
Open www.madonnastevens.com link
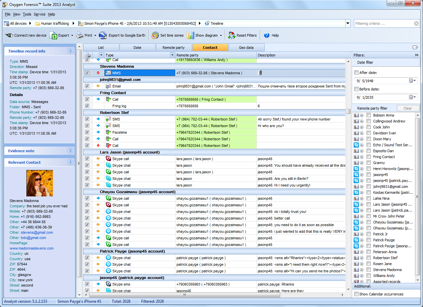tap(32, 248)
